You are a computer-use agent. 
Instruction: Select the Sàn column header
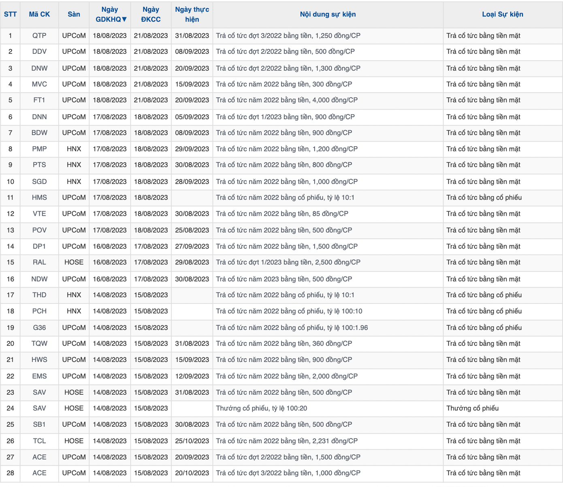[x=74, y=15]
